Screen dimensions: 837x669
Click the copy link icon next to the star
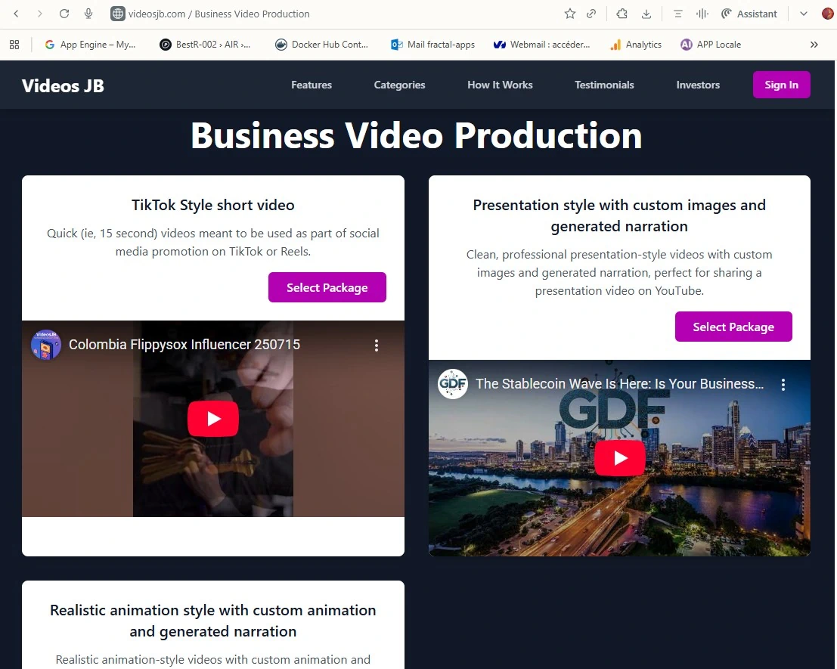pyautogui.click(x=591, y=14)
